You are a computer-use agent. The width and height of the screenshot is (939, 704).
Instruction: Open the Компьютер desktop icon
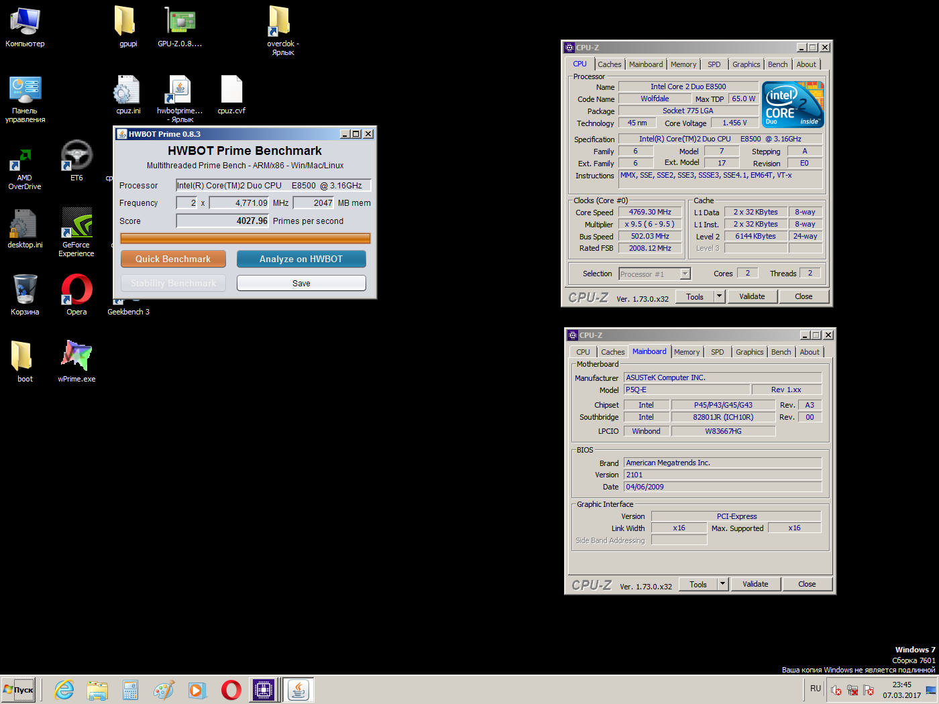pyautogui.click(x=25, y=27)
